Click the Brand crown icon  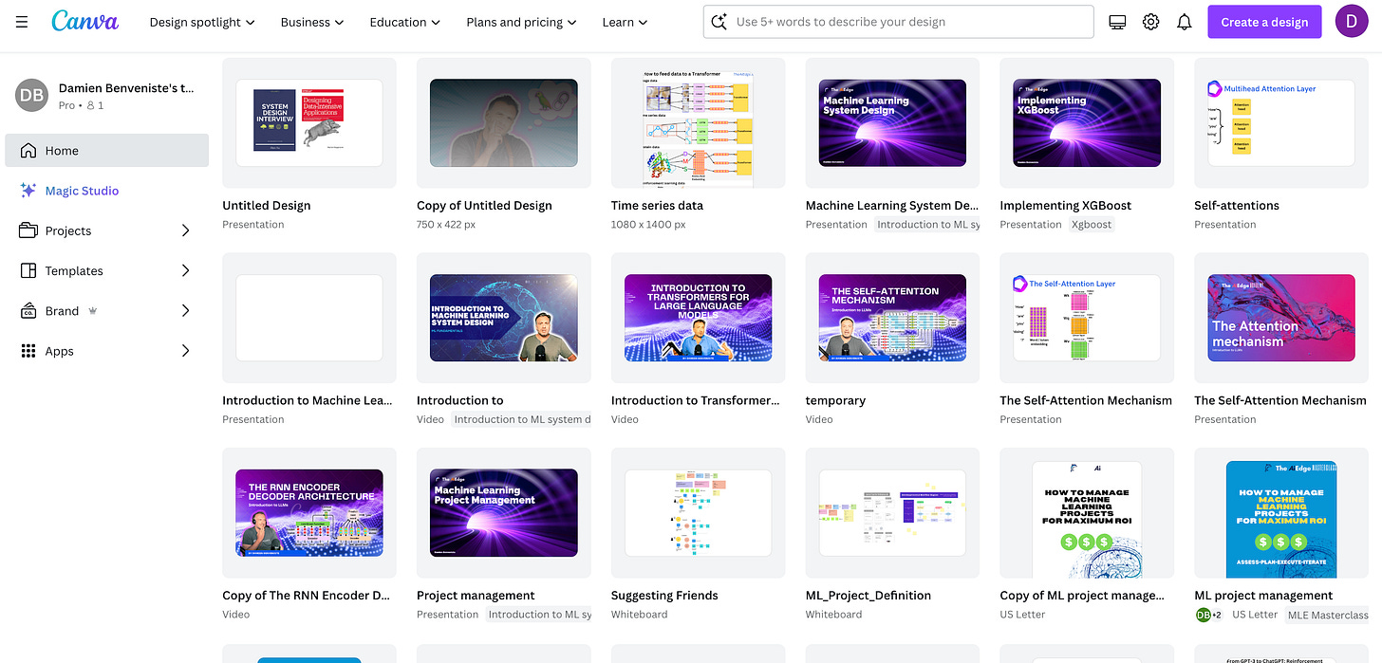click(x=93, y=311)
